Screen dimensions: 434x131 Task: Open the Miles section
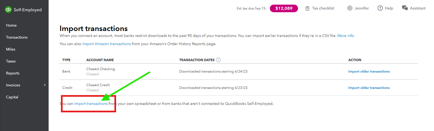tap(11, 49)
